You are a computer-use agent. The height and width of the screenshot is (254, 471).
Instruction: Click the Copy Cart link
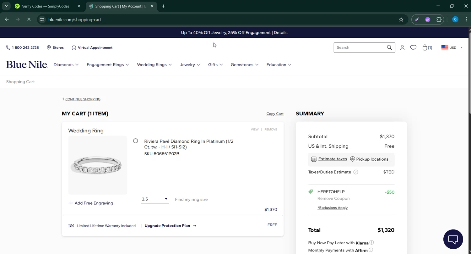pyautogui.click(x=275, y=114)
